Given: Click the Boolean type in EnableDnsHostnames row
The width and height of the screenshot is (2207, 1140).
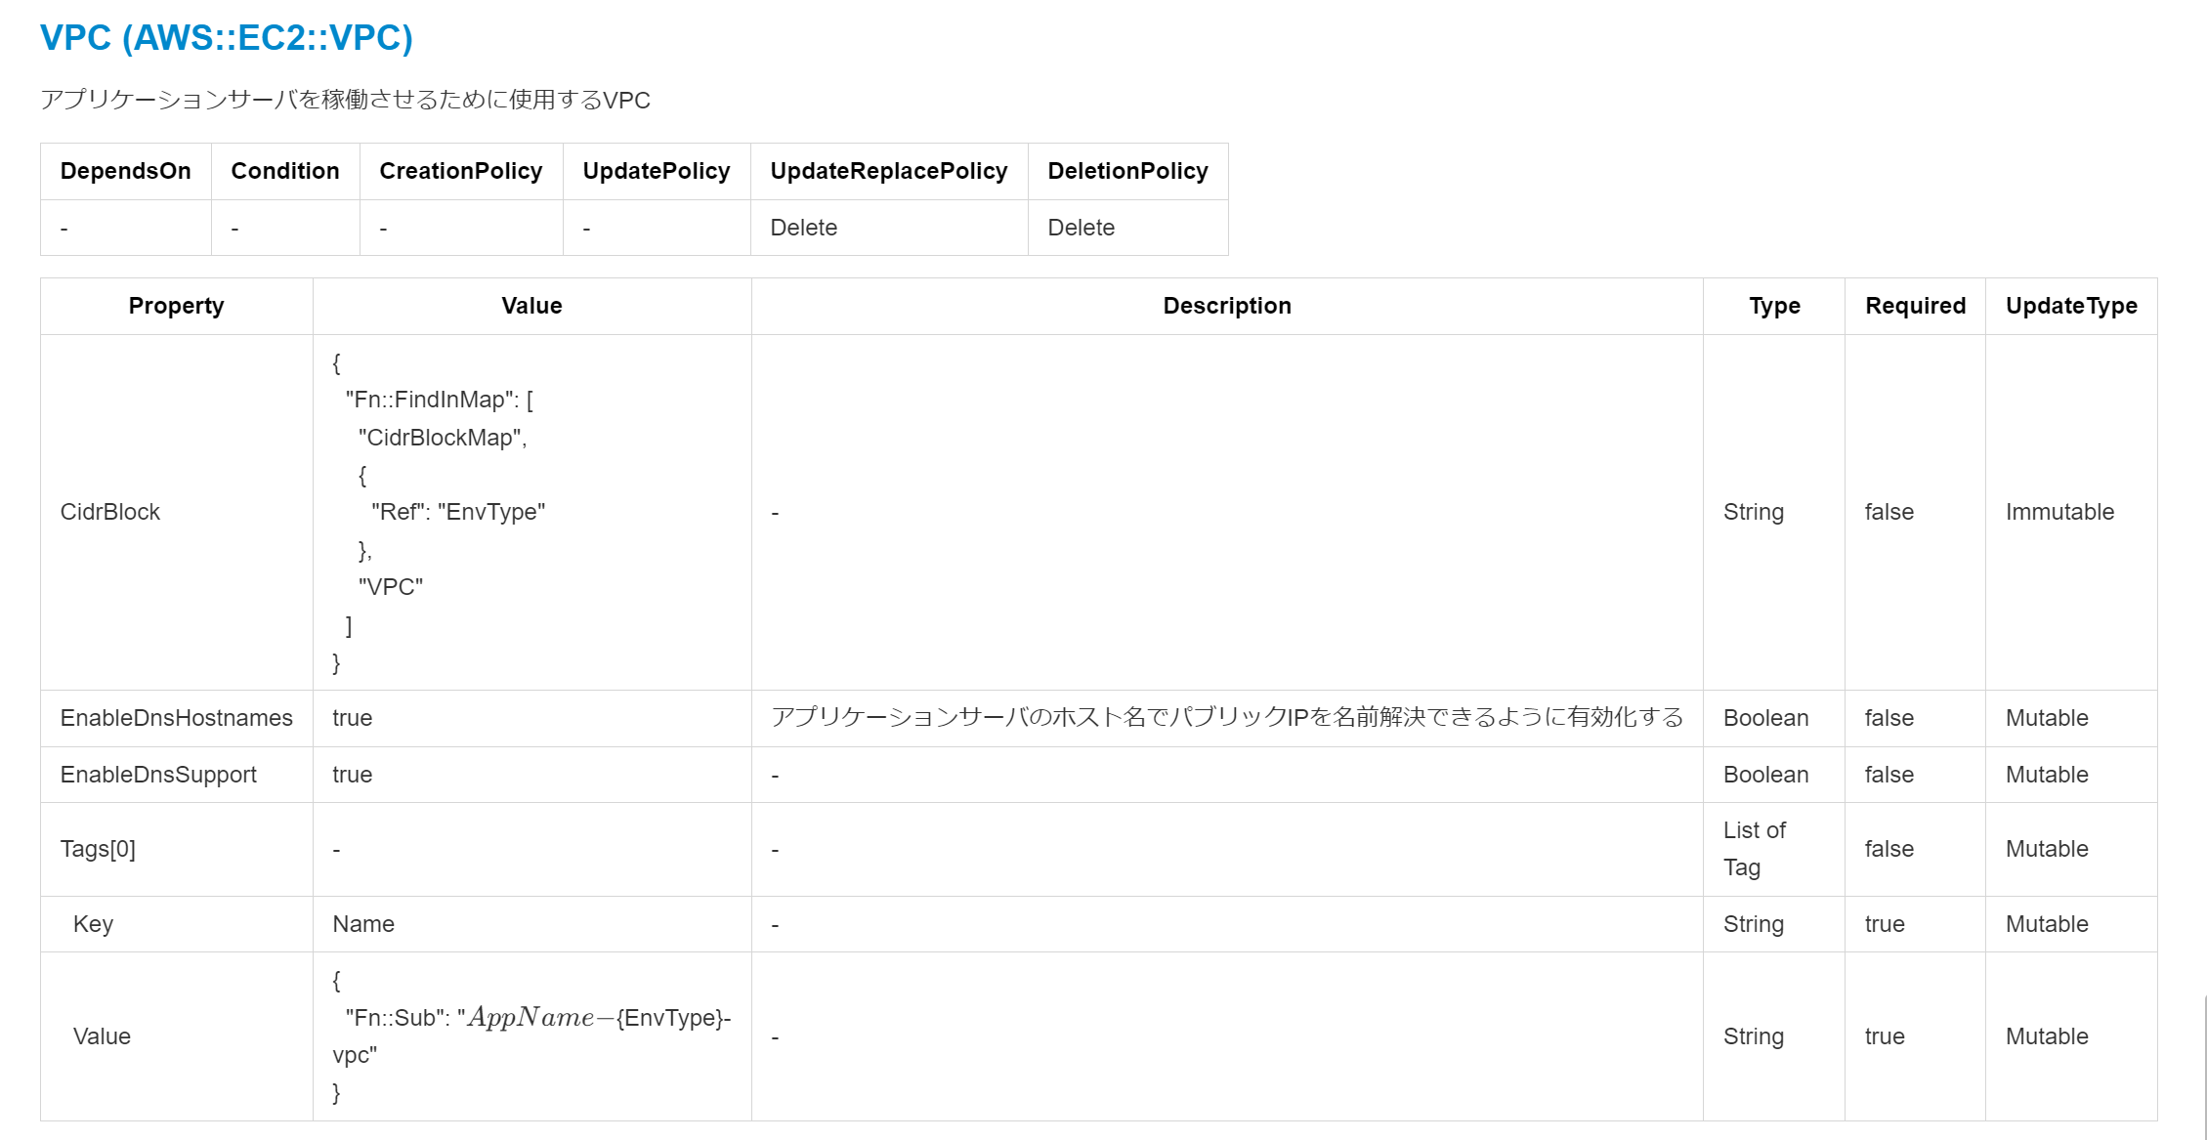Looking at the screenshot, I should coord(1766,718).
